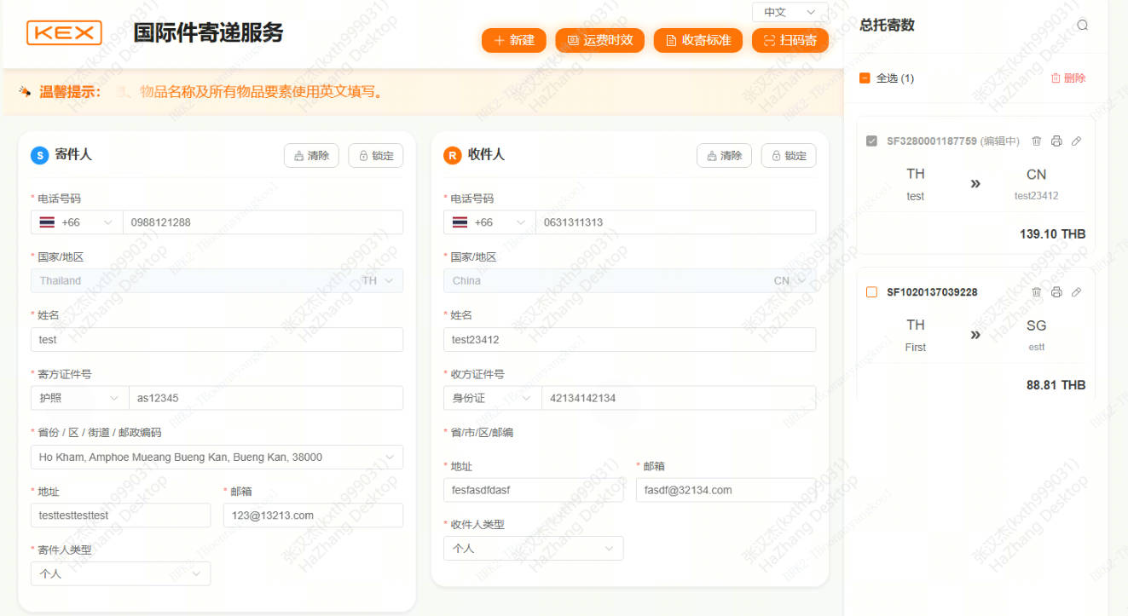
Task: Open the 护照 ID type dropdown
Action: pos(79,398)
